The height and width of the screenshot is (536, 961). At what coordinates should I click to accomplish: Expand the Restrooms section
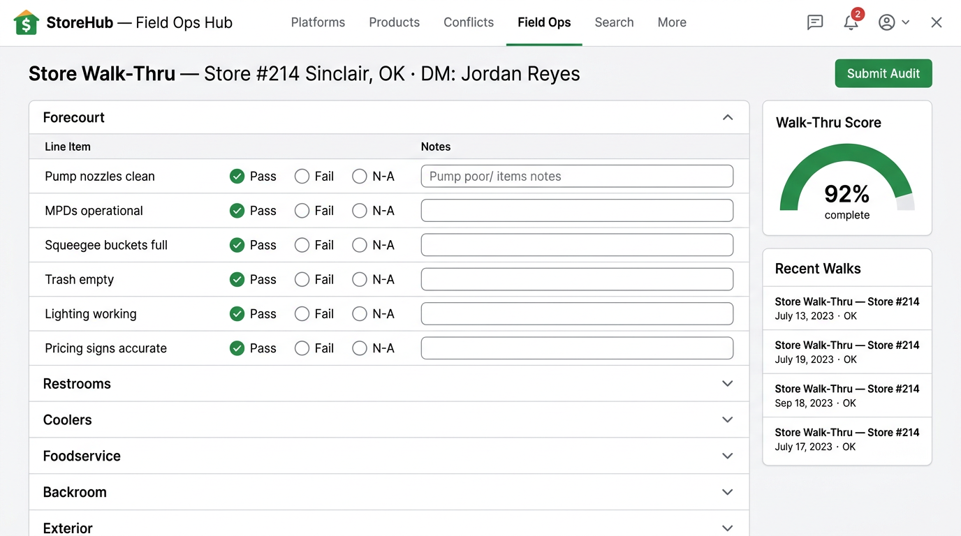point(728,384)
